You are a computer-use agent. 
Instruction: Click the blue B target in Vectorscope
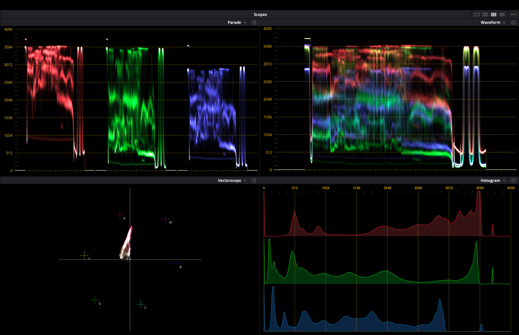click(176, 264)
